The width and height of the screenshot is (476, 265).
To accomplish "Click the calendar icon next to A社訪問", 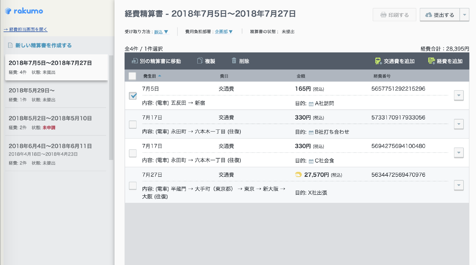I will point(311,104).
